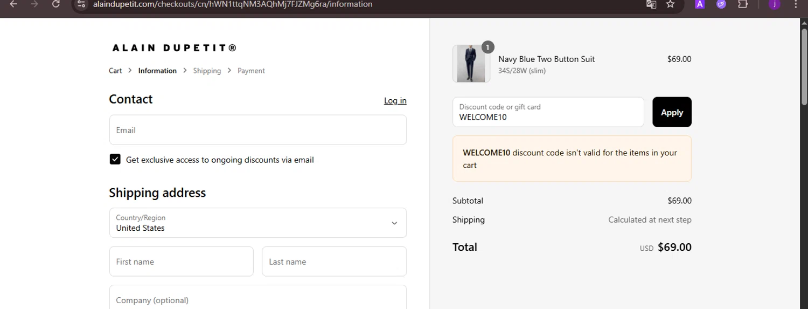Viewport: 808px width, 309px height.
Task: Go back to Cart breadcrumb
Action: (115, 71)
